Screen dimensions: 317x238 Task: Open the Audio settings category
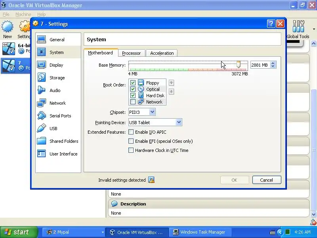pyautogui.click(x=58, y=90)
